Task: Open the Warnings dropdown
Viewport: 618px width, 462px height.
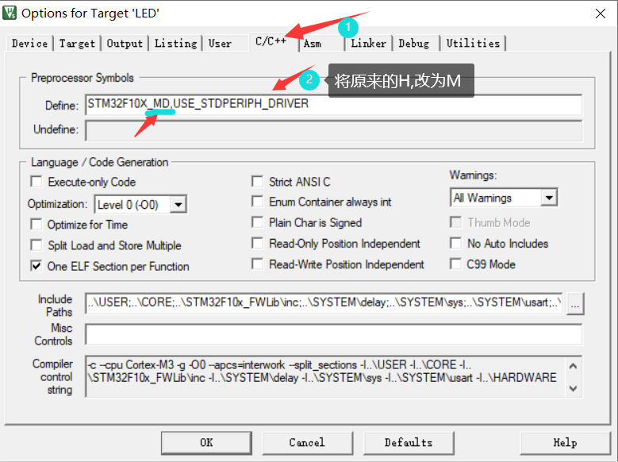Action: 549,198
